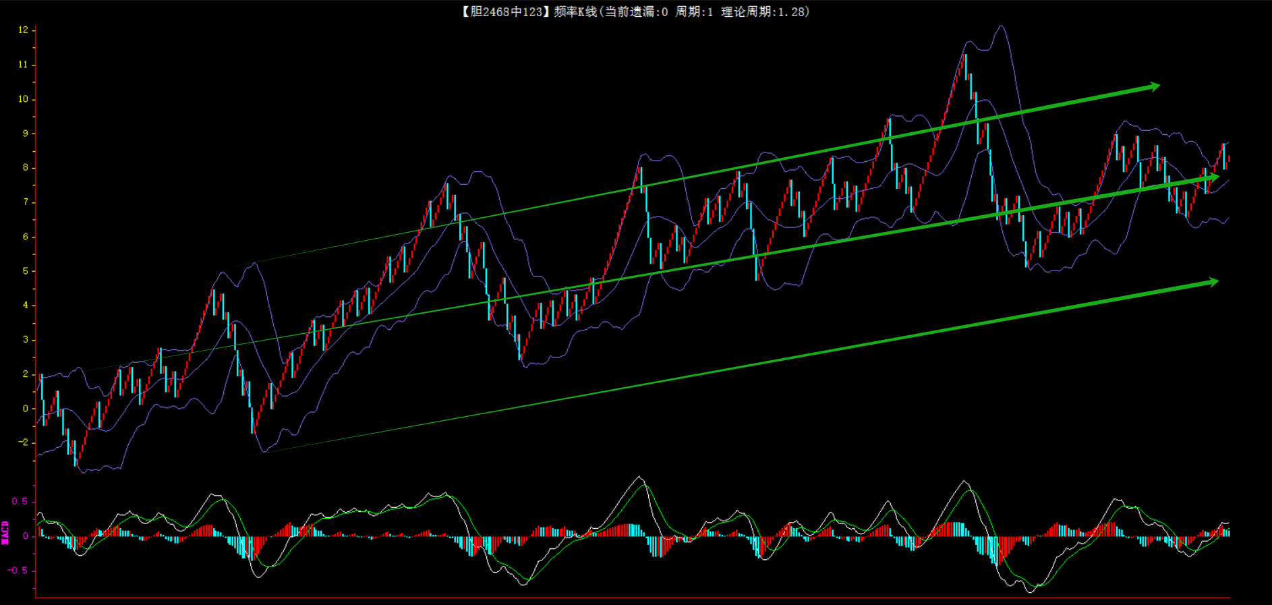
Task: Click the 7 label on the price axis
Action: 26,202
